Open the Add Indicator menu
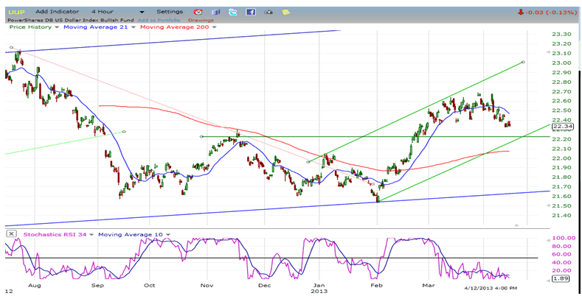 pyautogui.click(x=57, y=12)
